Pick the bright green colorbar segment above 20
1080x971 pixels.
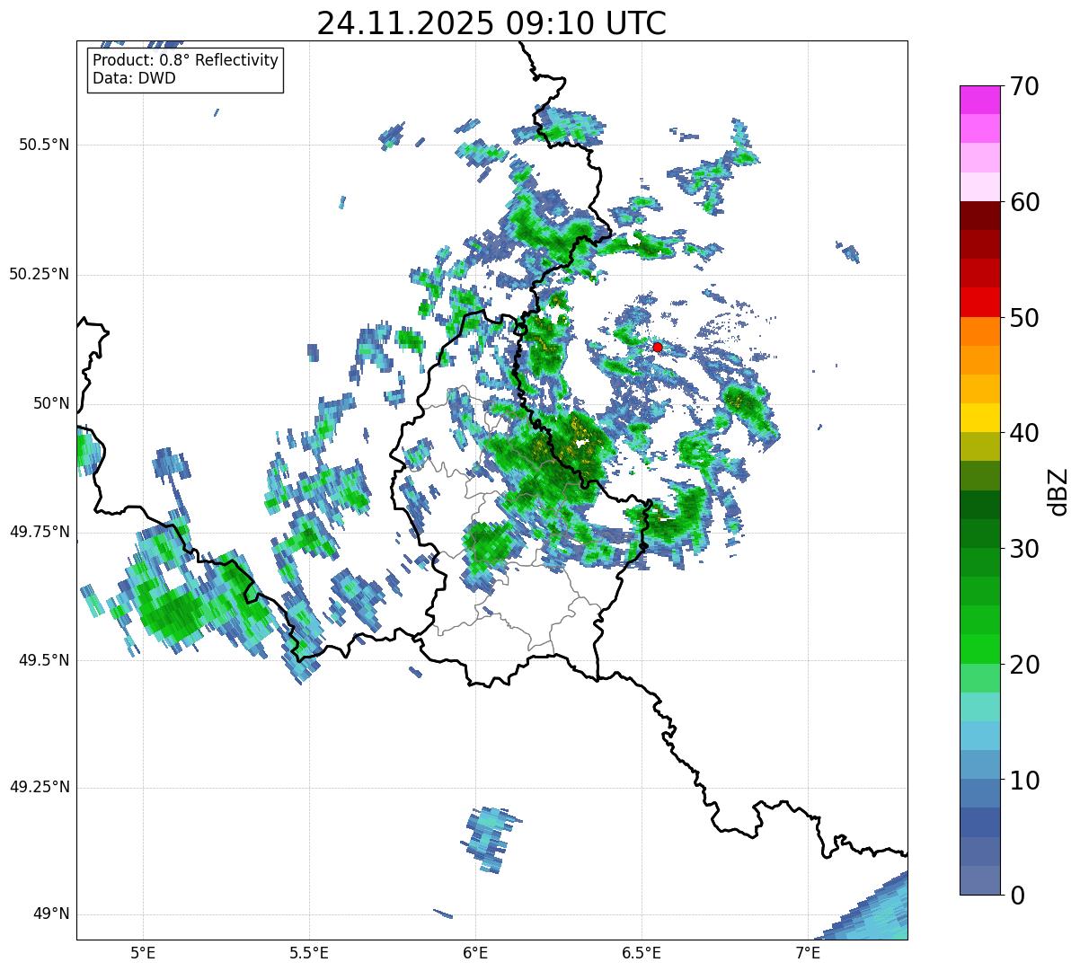pos(979,649)
